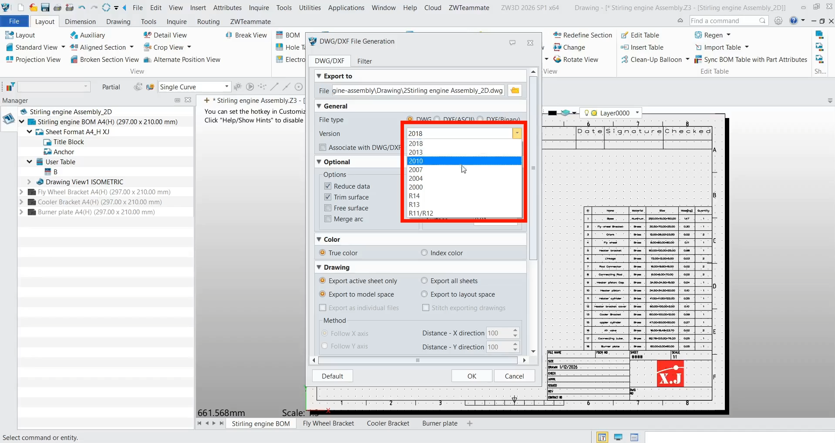Uncheck the Reduce data option
This screenshot has width=835, height=443.
[328, 186]
